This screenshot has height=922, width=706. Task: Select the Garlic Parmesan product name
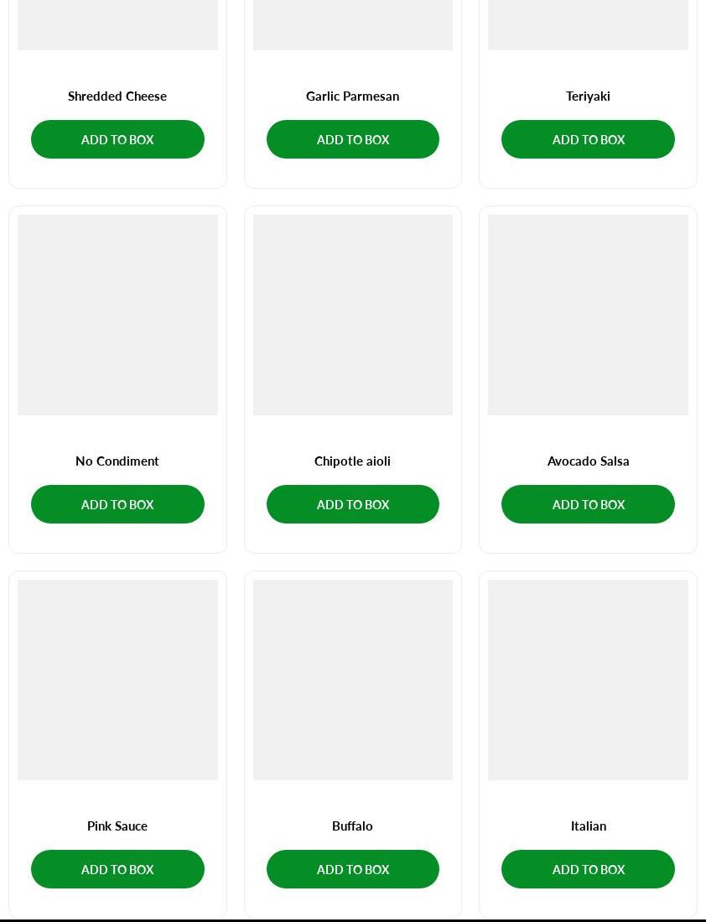353,96
